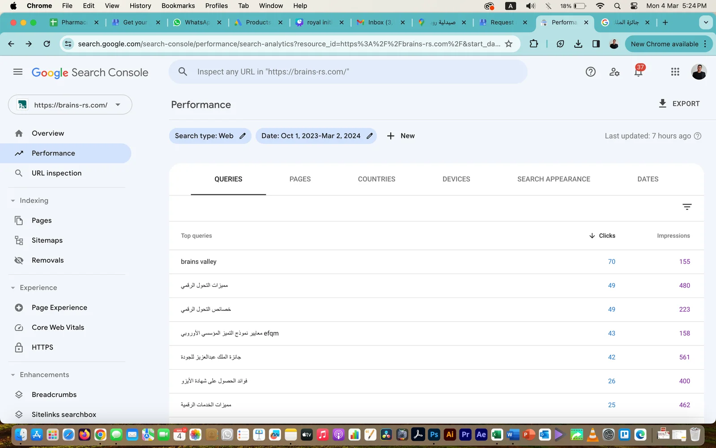Switch to the COUNTRIES tab
The width and height of the screenshot is (716, 448).
[x=376, y=179]
